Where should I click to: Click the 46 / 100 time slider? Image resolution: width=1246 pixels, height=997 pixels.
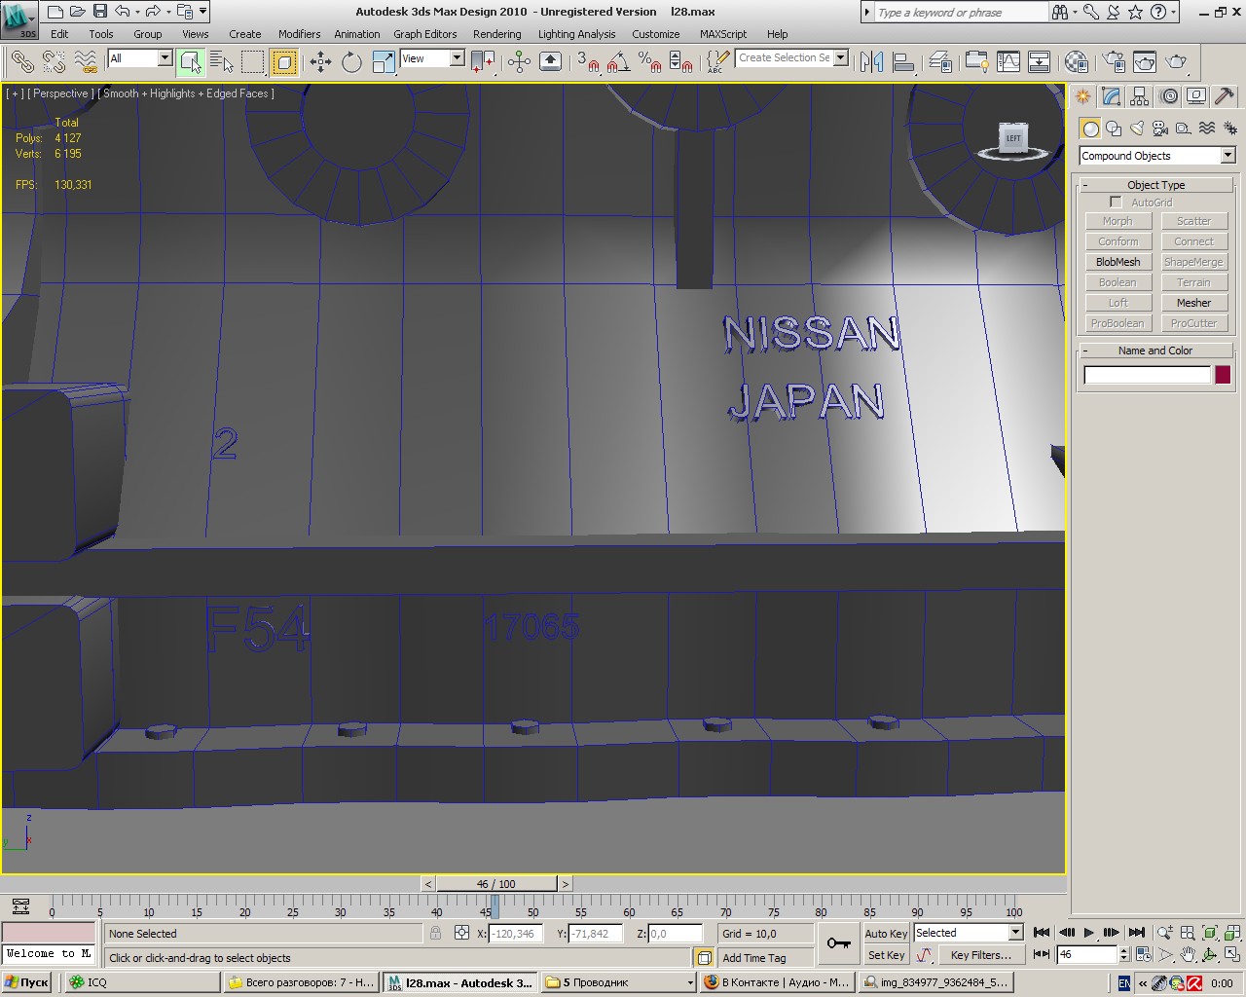[496, 884]
